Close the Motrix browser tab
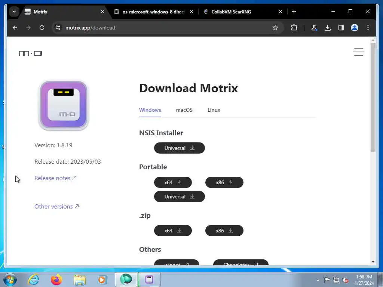Viewport: 383px width, 287px height. (x=102, y=12)
